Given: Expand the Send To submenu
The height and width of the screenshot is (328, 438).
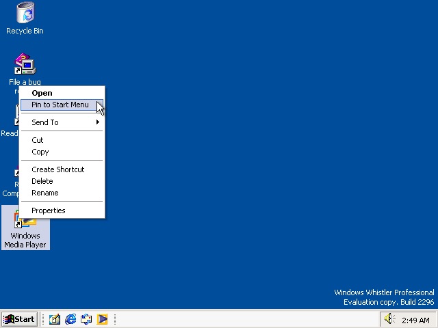Looking at the screenshot, I should coord(62,122).
